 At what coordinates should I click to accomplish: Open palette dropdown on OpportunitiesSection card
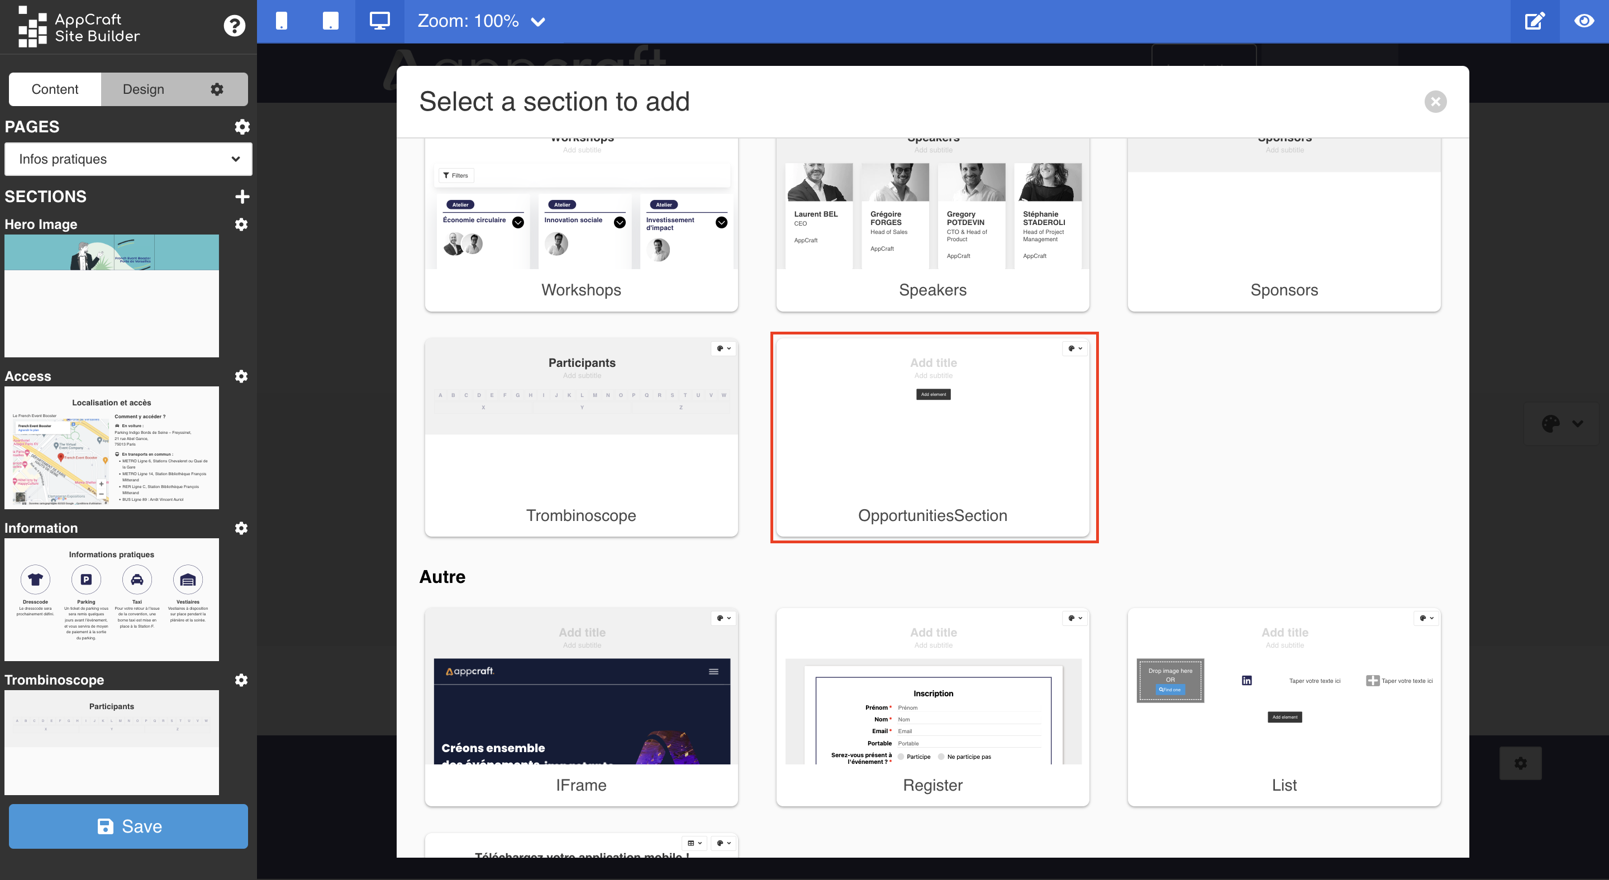tap(1074, 348)
